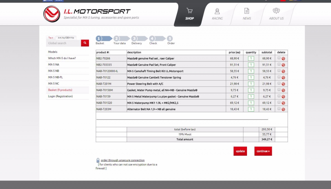Edit quantity field for NAB-70122
Image resolution: width=331 pixels, height=189 pixels.
click(251, 77)
